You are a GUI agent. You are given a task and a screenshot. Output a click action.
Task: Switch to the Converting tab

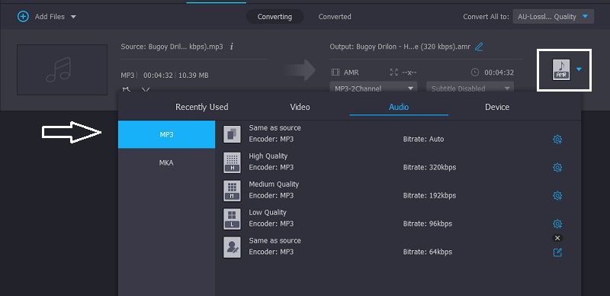(x=274, y=17)
